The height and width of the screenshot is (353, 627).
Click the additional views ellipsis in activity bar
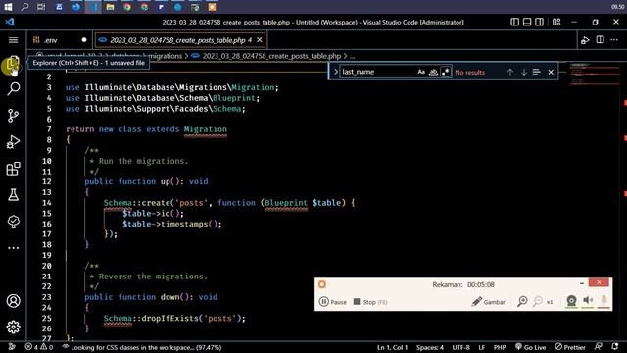[13, 248]
